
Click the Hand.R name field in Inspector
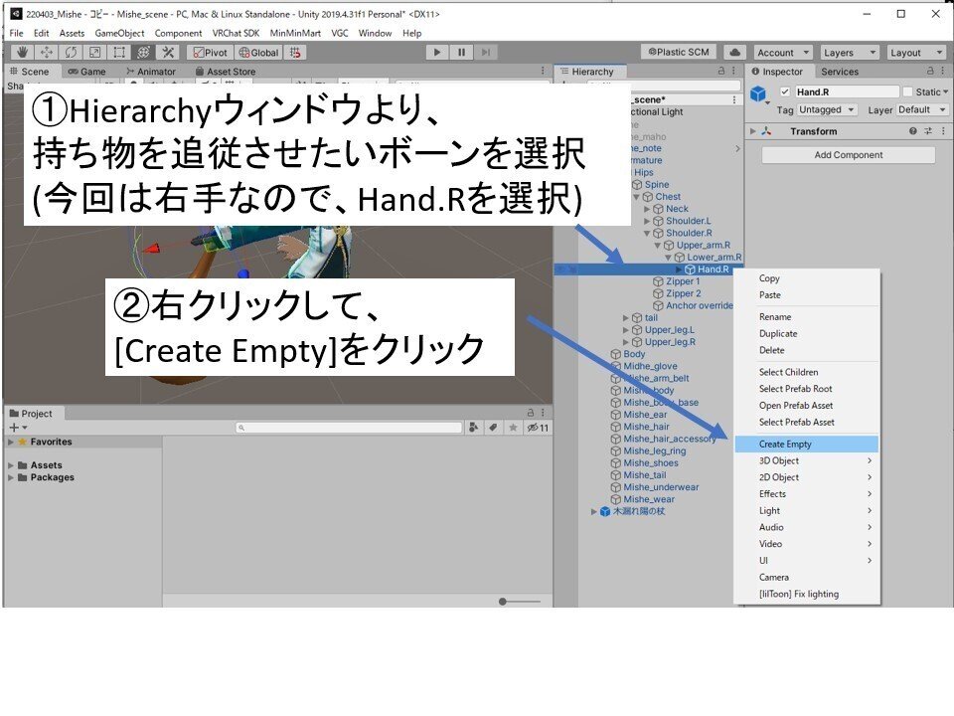[847, 91]
